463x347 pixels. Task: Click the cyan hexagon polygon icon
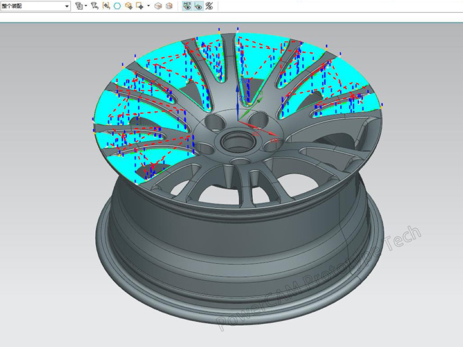(x=117, y=6)
